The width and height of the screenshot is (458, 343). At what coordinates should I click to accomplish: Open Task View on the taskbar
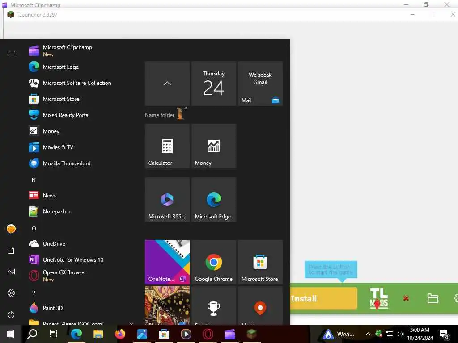pos(54,334)
